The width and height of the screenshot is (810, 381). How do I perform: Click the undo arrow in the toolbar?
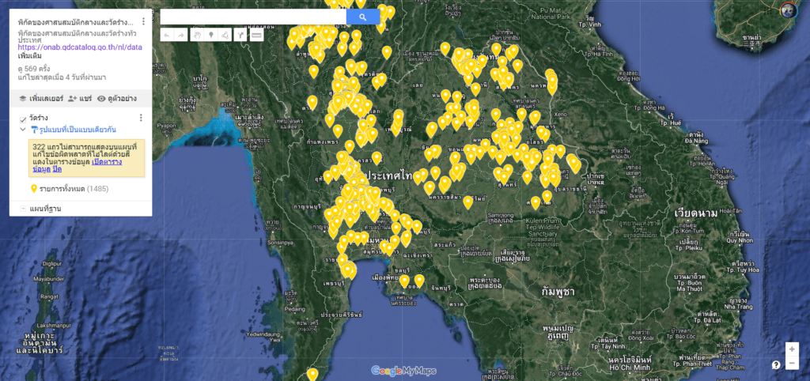(x=167, y=36)
